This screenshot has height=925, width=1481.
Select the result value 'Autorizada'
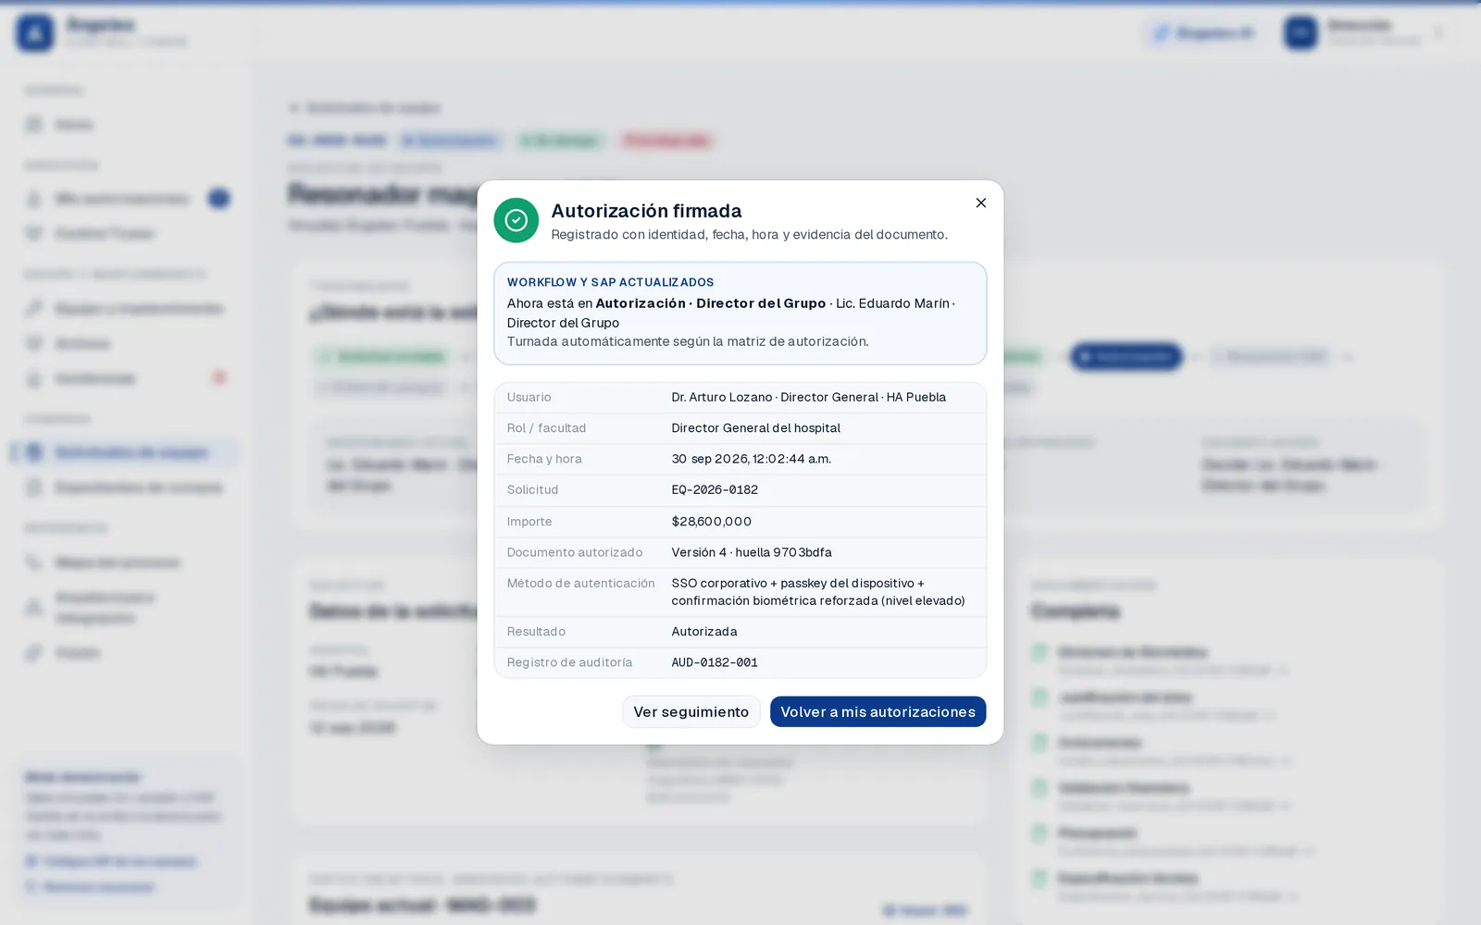(704, 632)
